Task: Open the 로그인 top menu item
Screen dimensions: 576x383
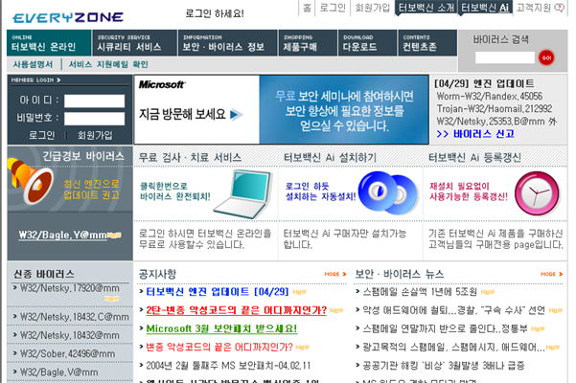Action: 333,8
